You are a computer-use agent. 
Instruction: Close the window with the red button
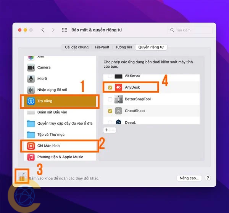click(x=20, y=30)
